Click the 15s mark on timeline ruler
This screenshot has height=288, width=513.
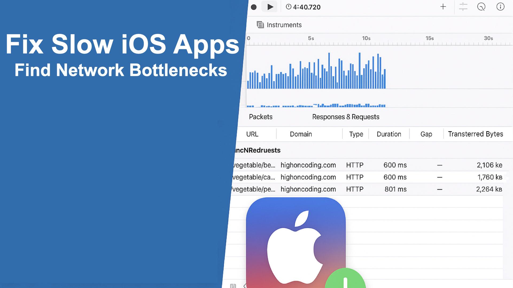tap(429, 38)
